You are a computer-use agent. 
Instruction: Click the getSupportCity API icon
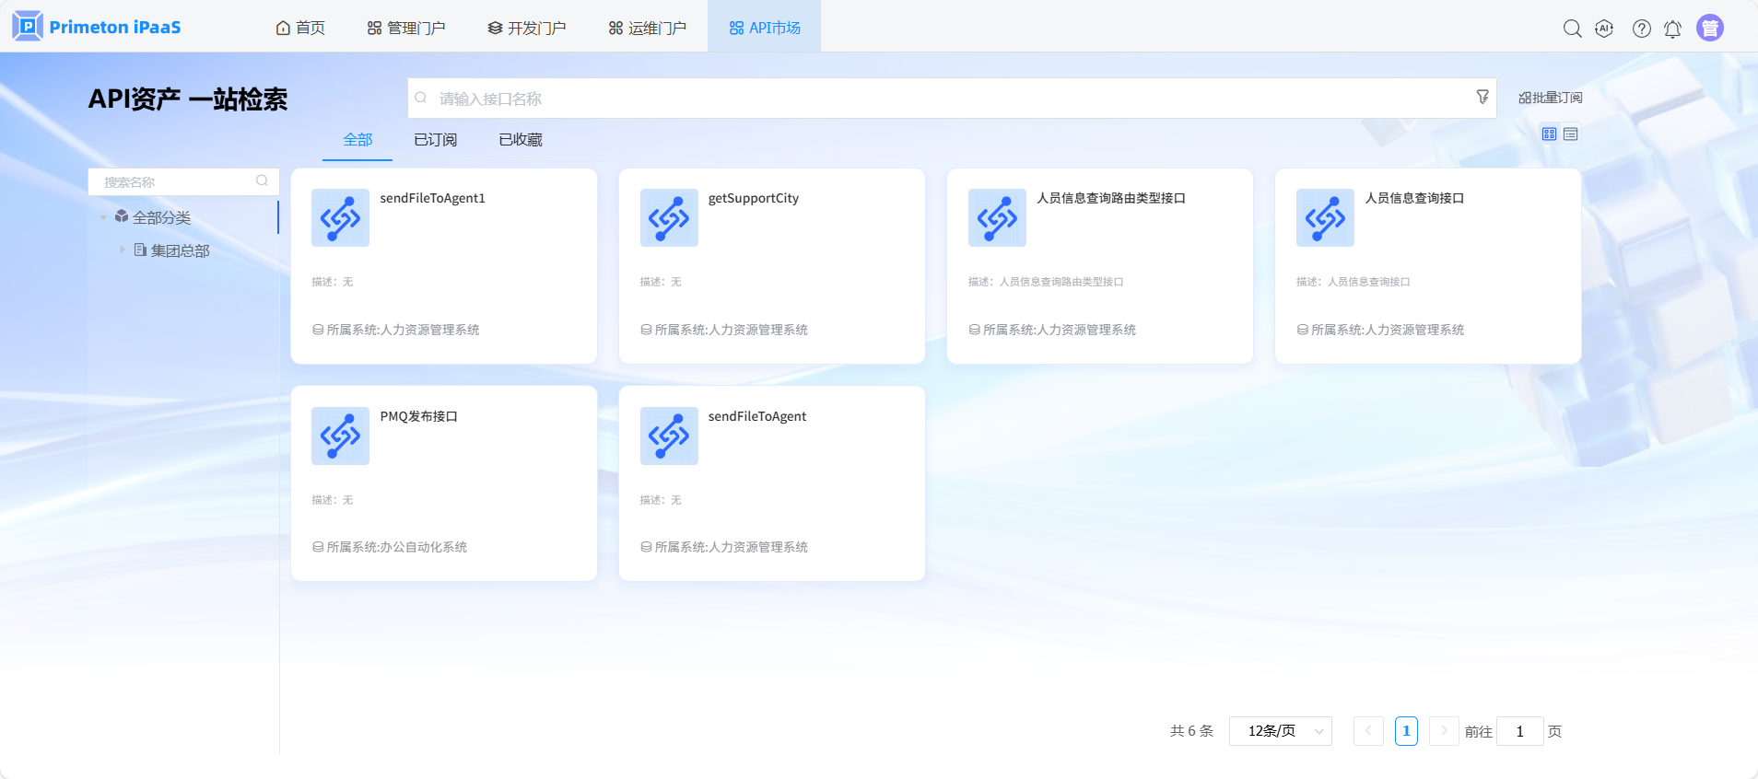click(669, 217)
